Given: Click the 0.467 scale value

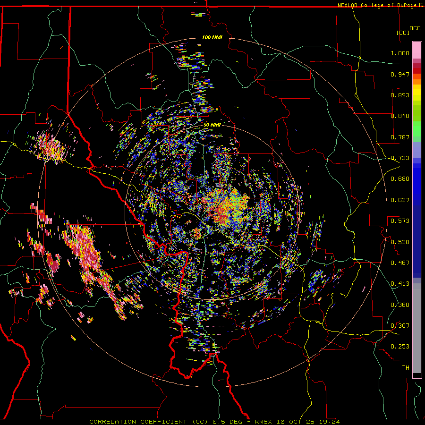Looking at the screenshot, I should pyautogui.click(x=400, y=263).
